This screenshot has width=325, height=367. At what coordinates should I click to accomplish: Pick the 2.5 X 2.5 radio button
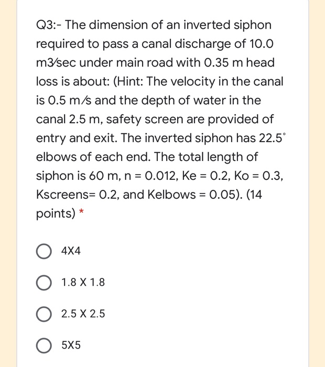point(44,314)
